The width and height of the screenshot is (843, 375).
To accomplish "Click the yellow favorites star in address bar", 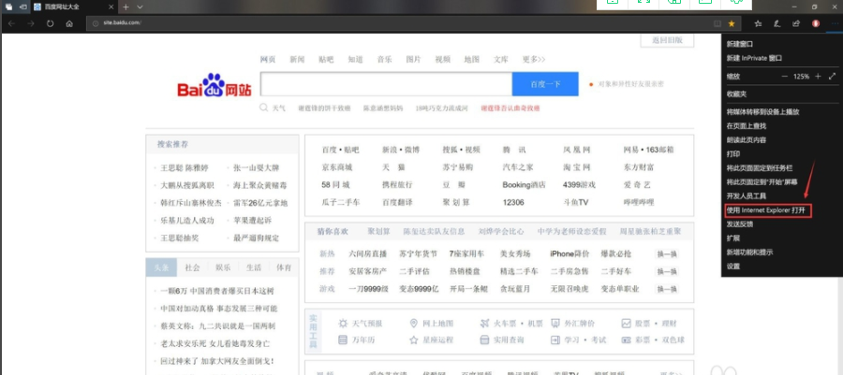I will tap(732, 23).
